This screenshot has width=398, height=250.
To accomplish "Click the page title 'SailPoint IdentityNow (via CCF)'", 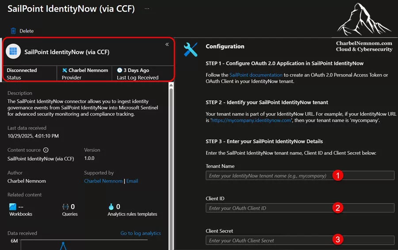I will (x=71, y=9).
